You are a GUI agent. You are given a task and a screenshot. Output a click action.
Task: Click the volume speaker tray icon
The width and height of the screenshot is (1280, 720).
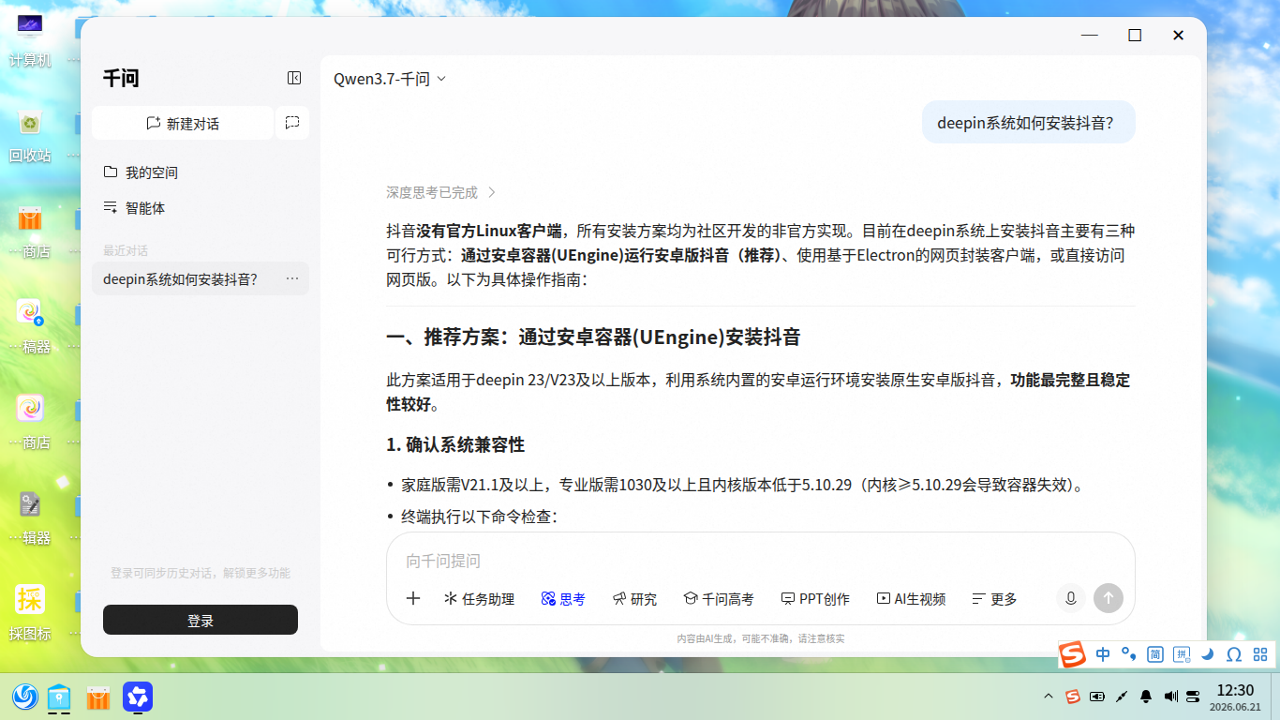pos(1170,697)
